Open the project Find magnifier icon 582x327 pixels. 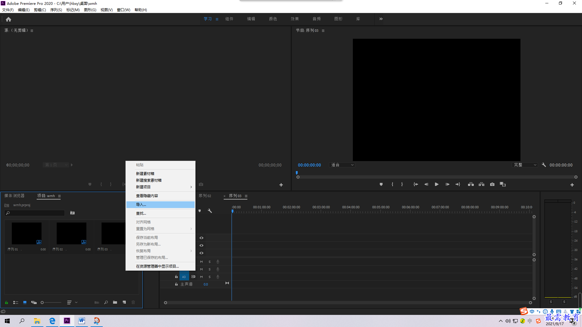106,302
